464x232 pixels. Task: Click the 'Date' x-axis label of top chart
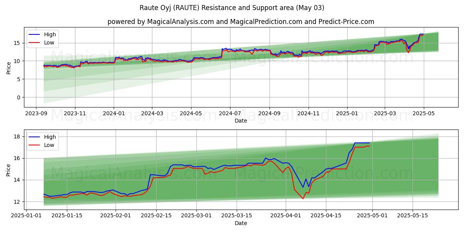click(x=241, y=121)
